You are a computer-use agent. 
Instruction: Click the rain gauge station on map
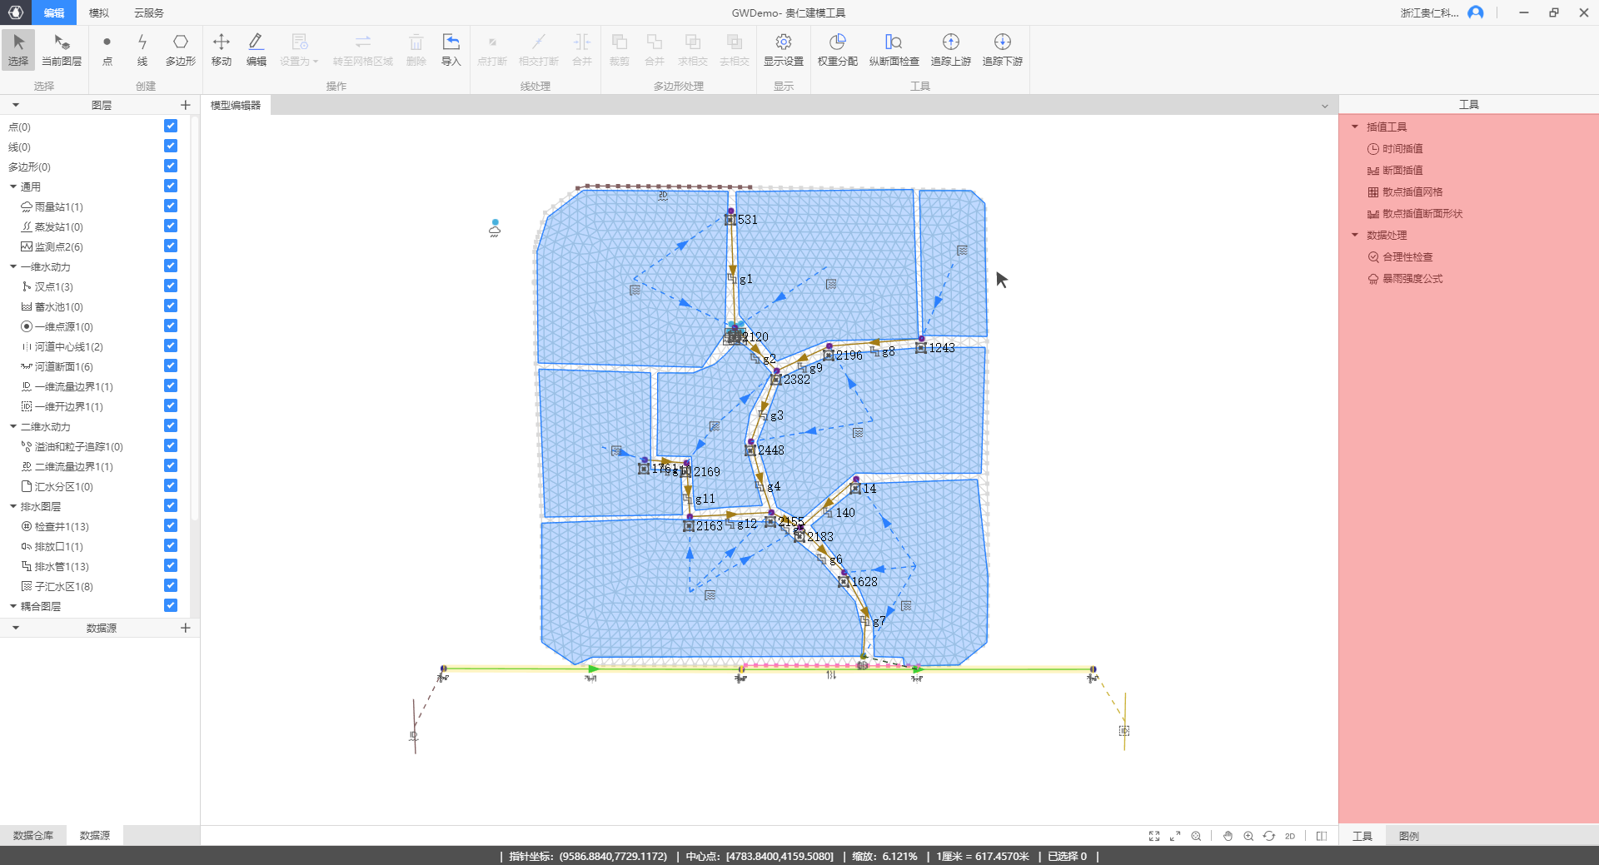click(x=495, y=228)
